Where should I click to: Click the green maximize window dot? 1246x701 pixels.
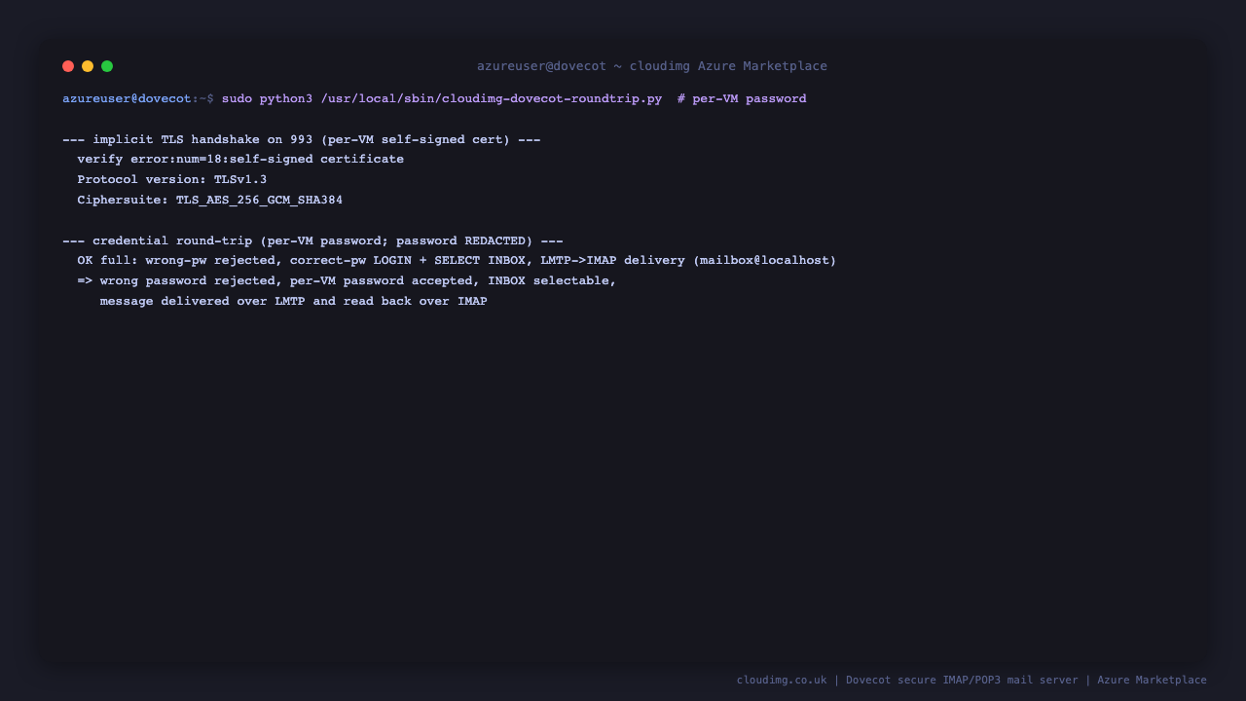(107, 66)
